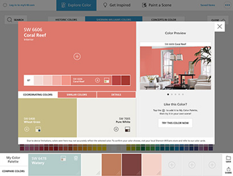Viewport: 233px width, 176px height.
Task: Click Try This Color Now button
Action: (x=175, y=123)
